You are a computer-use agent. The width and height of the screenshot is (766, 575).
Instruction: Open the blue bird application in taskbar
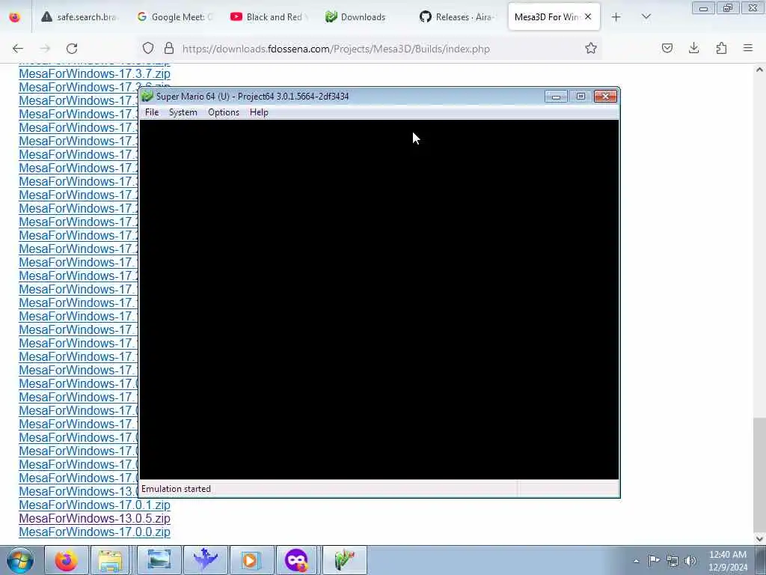pos(205,560)
